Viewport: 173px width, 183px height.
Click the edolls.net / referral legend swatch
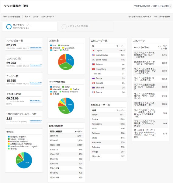tap(9, 142)
